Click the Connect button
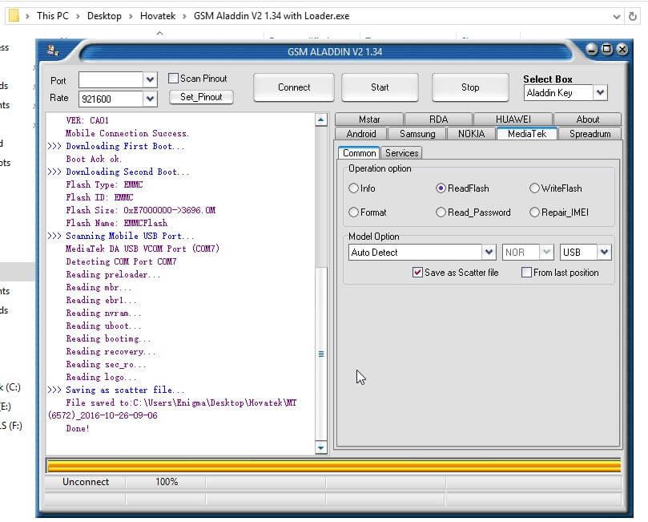The height and width of the screenshot is (522, 648). (x=294, y=87)
